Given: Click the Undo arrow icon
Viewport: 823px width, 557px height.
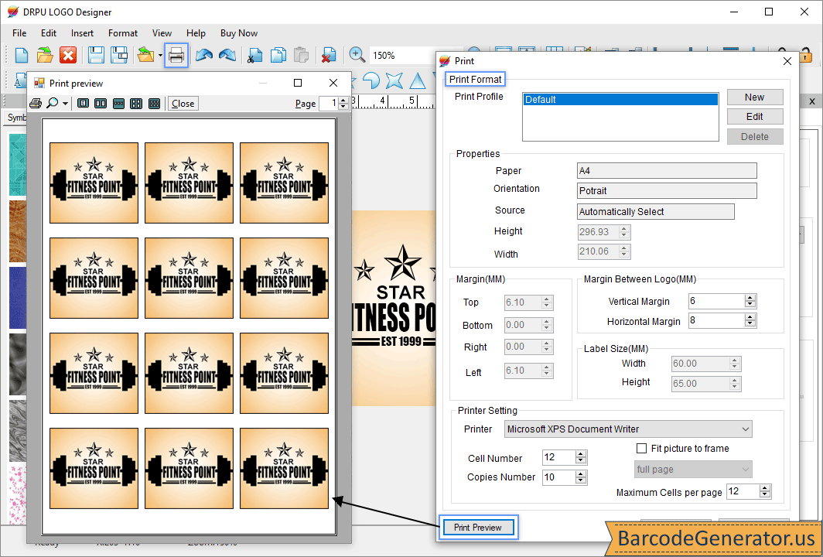Looking at the screenshot, I should (204, 55).
